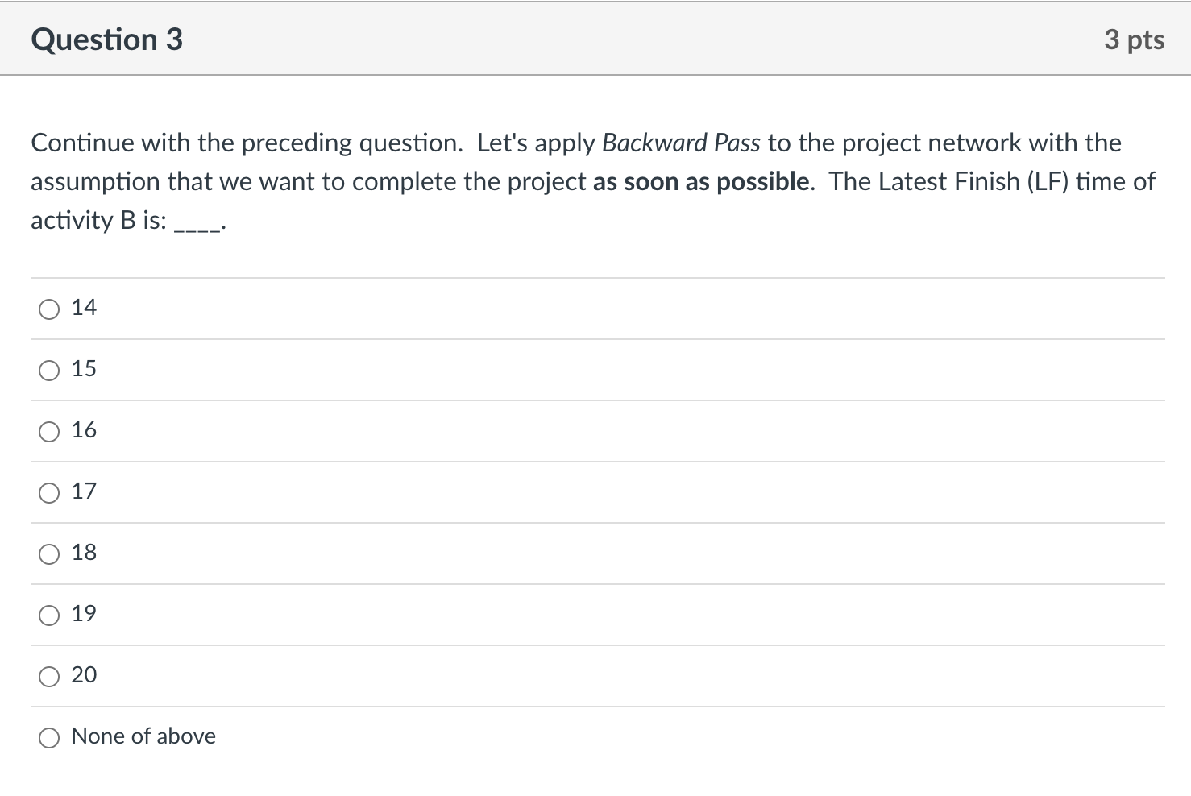Select the radio button for answer 18
Screen dimensions: 1191x796
pos(49,553)
